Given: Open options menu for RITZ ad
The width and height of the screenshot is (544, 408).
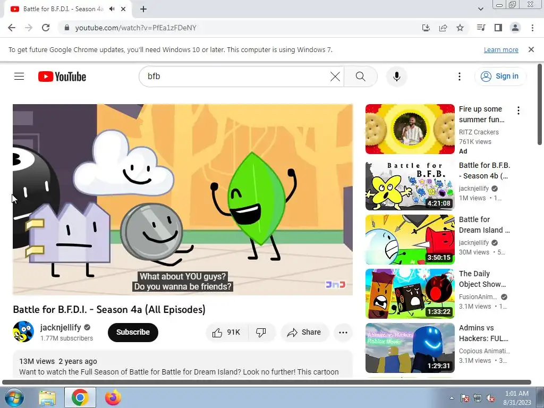Looking at the screenshot, I should (518, 110).
